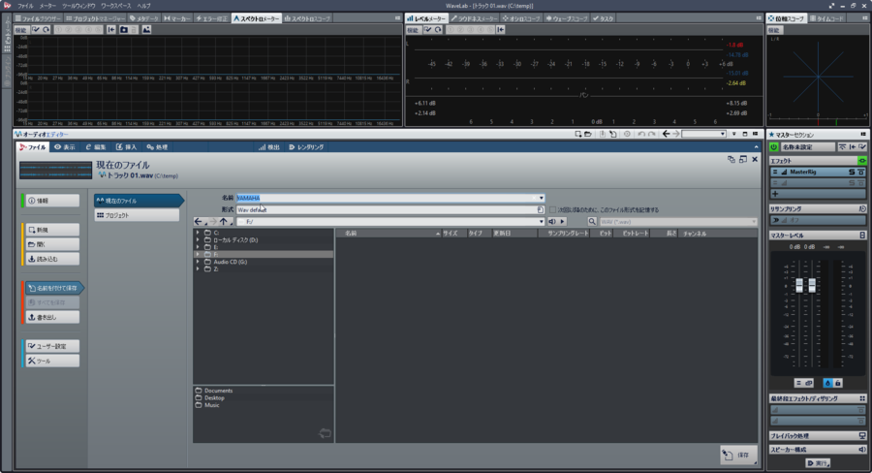This screenshot has height=473, width=872.
Task: Click the speaker configuration icon
Action: [x=862, y=449]
